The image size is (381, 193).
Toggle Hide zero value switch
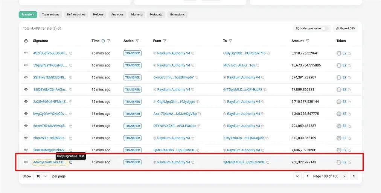[325, 29]
